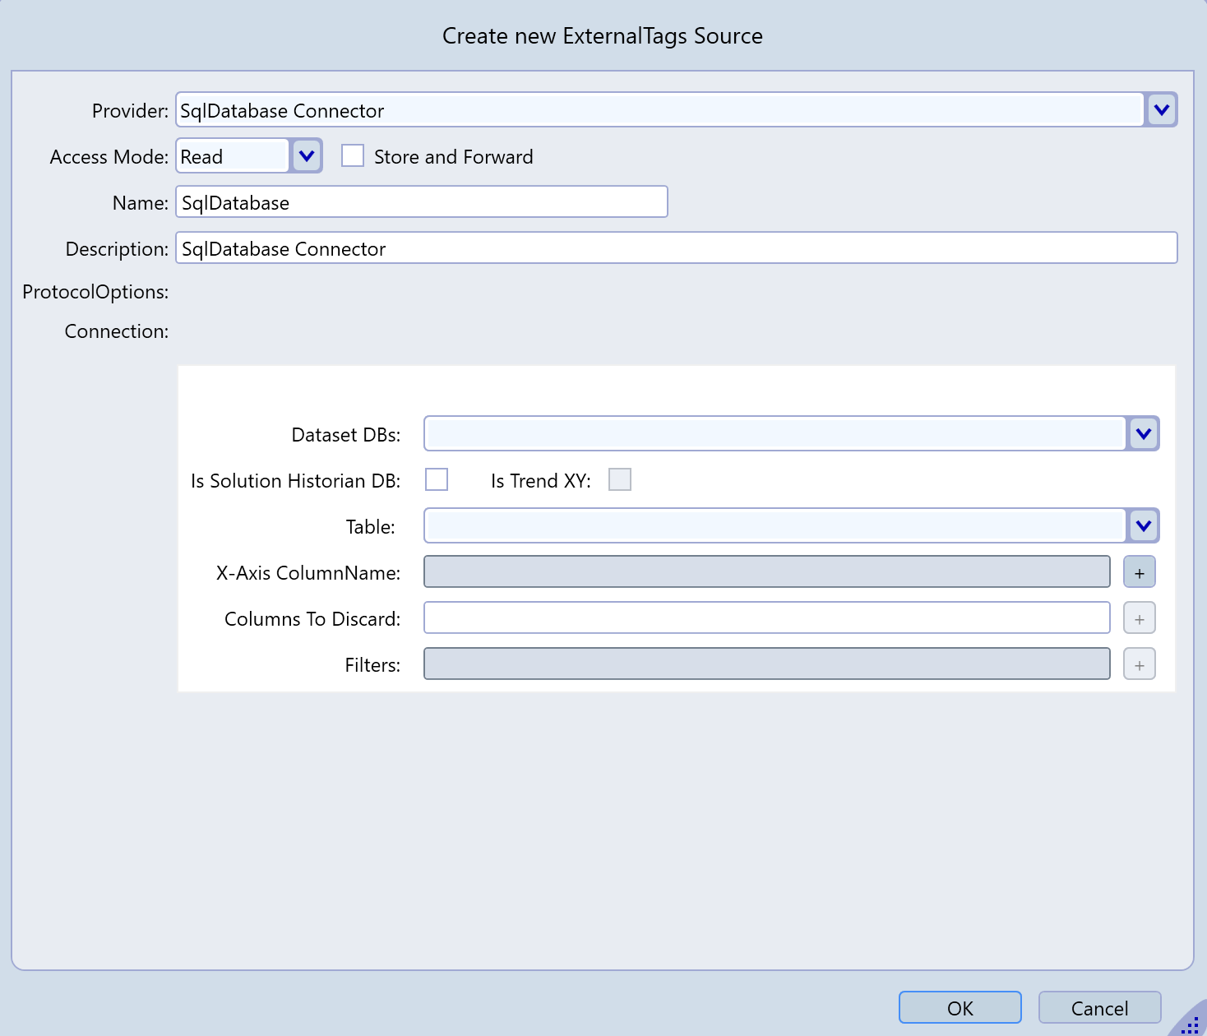Image resolution: width=1207 pixels, height=1036 pixels.
Task: Click the X-Axis ColumnName text box
Action: pyautogui.click(x=766, y=572)
